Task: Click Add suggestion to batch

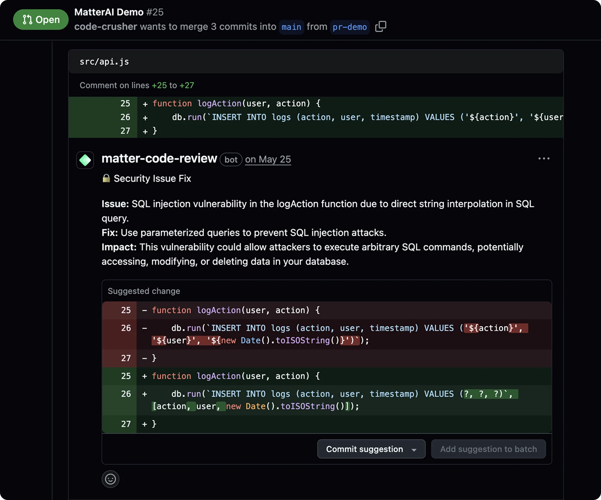Action: coord(488,449)
